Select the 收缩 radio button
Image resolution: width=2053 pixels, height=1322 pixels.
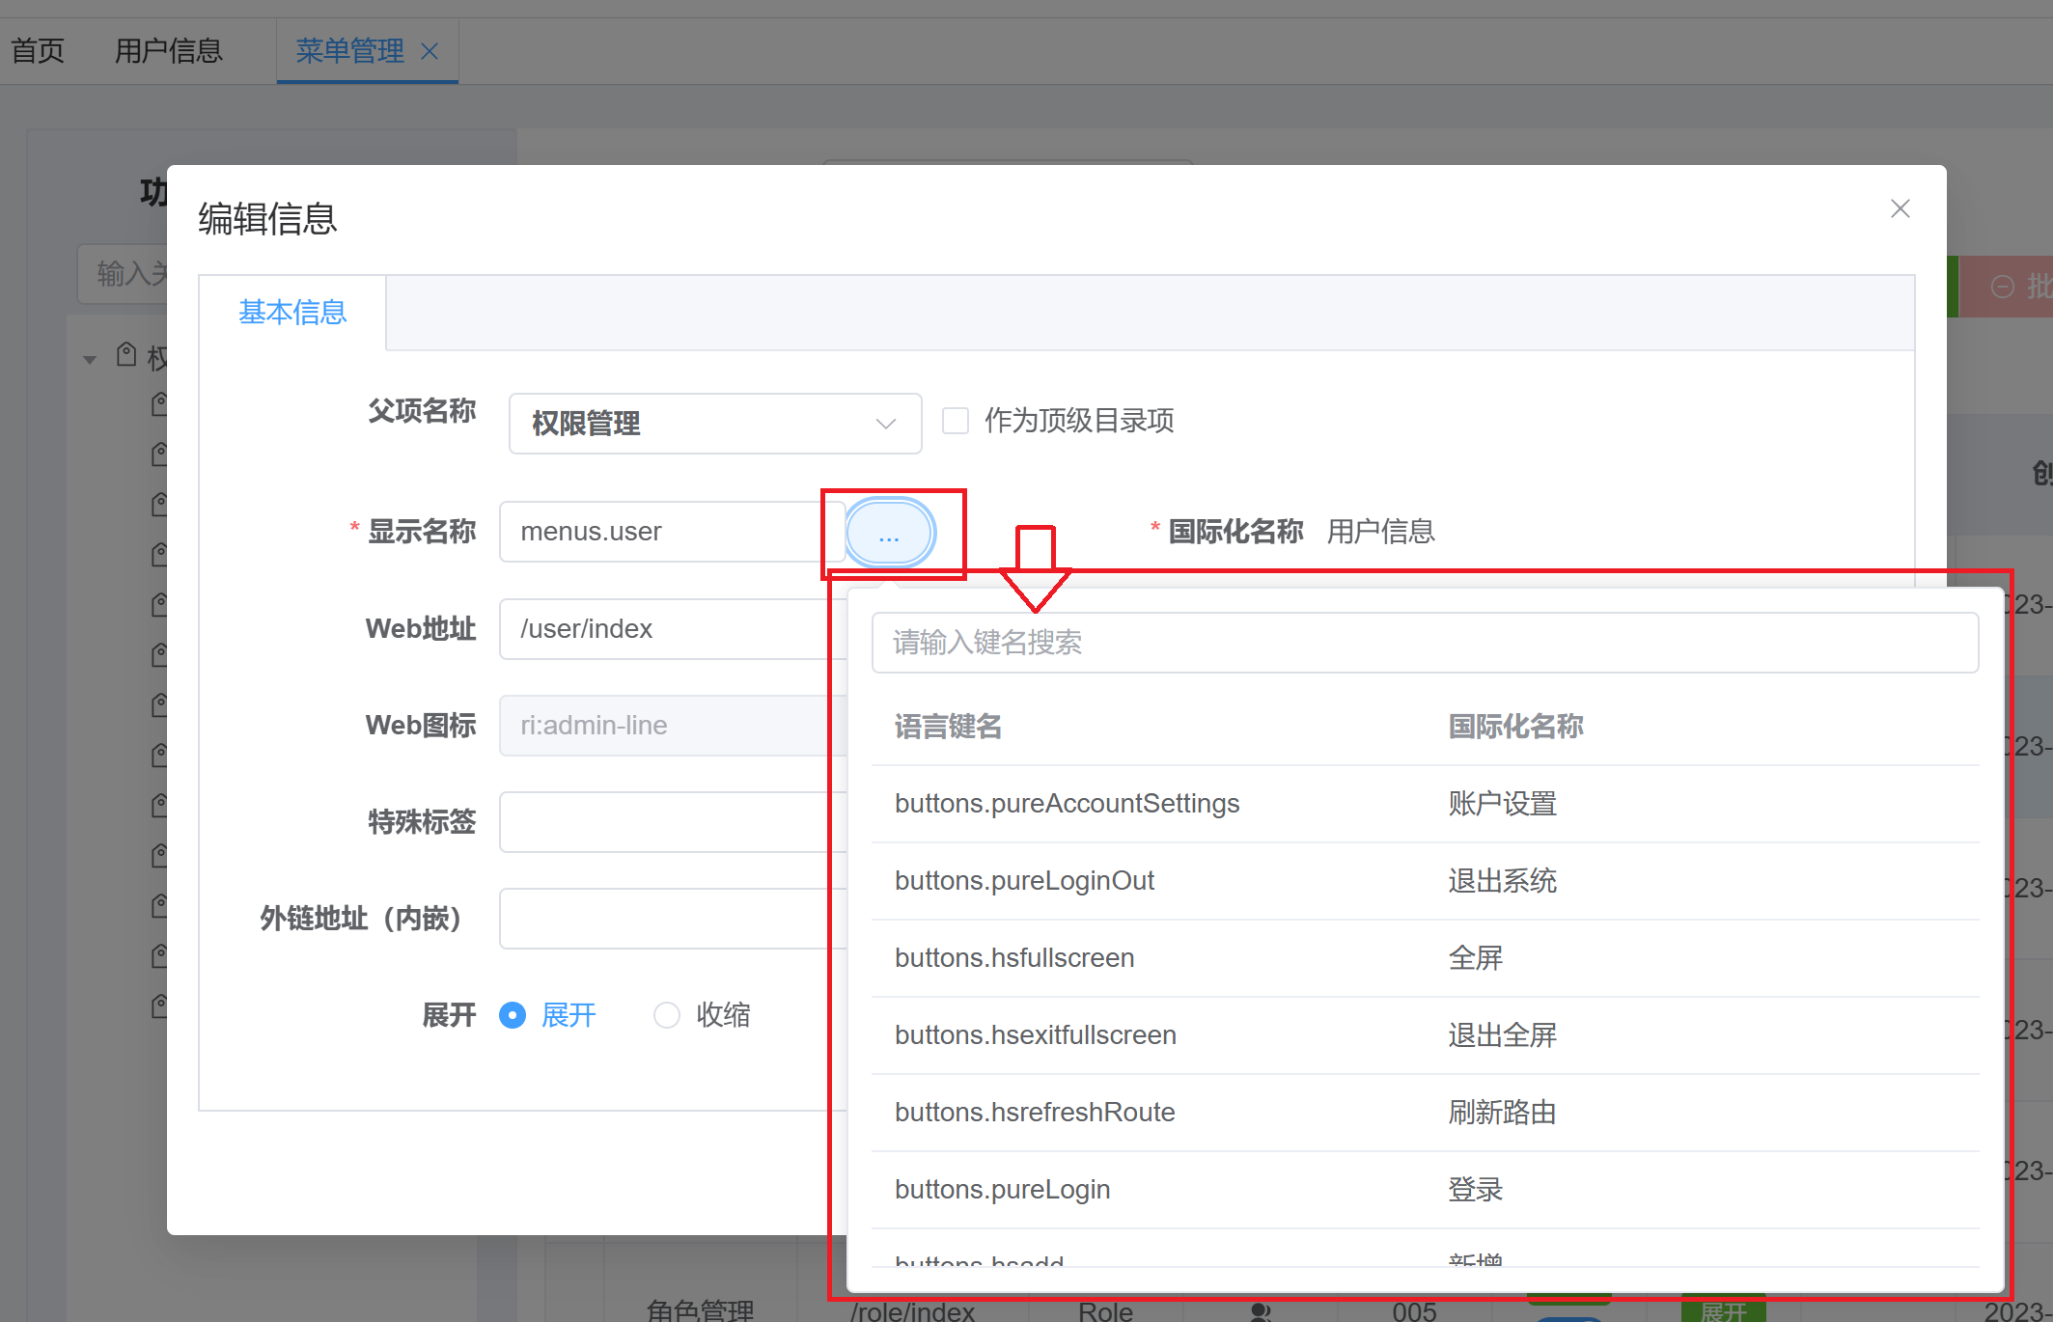[x=667, y=1015]
